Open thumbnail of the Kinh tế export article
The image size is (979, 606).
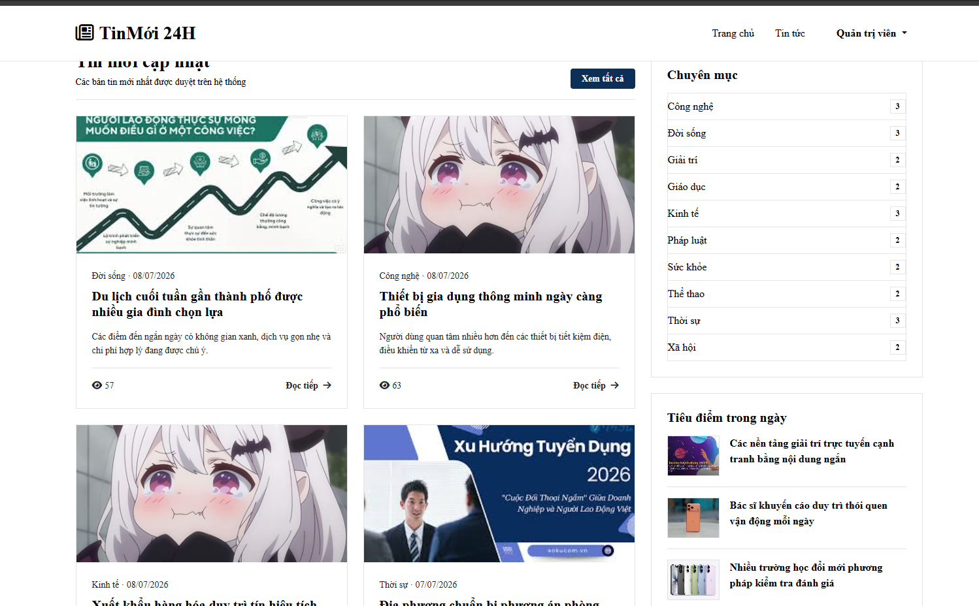tap(212, 494)
